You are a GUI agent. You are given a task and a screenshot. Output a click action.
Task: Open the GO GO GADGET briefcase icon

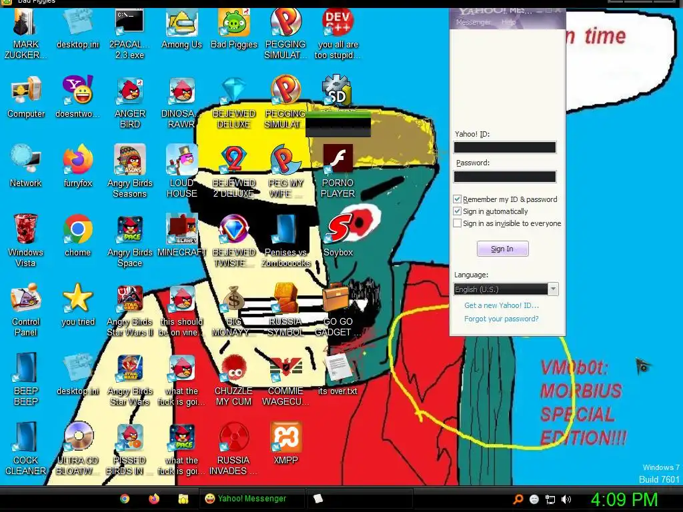coord(338,309)
